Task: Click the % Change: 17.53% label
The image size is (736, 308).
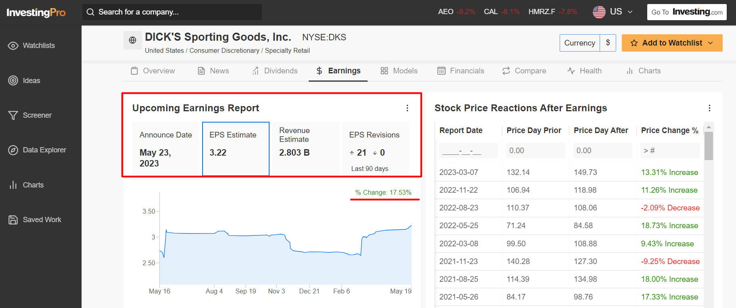Action: pos(383,193)
